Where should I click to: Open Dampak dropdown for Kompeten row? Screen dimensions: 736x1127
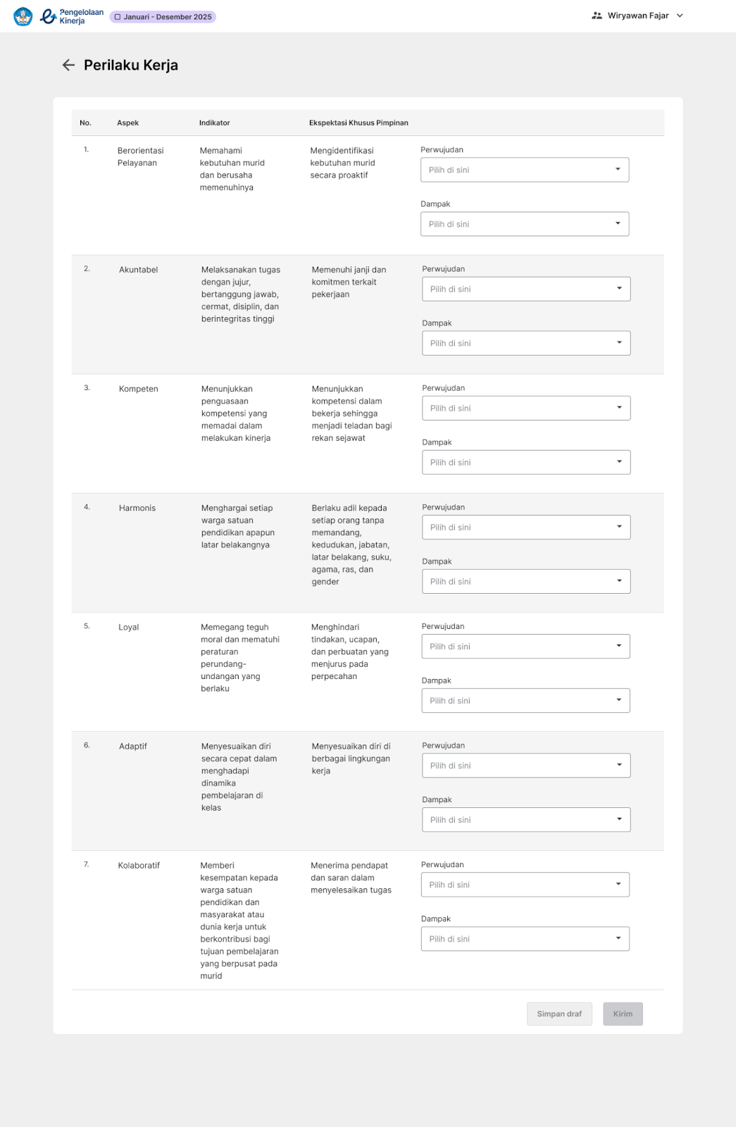click(x=526, y=462)
